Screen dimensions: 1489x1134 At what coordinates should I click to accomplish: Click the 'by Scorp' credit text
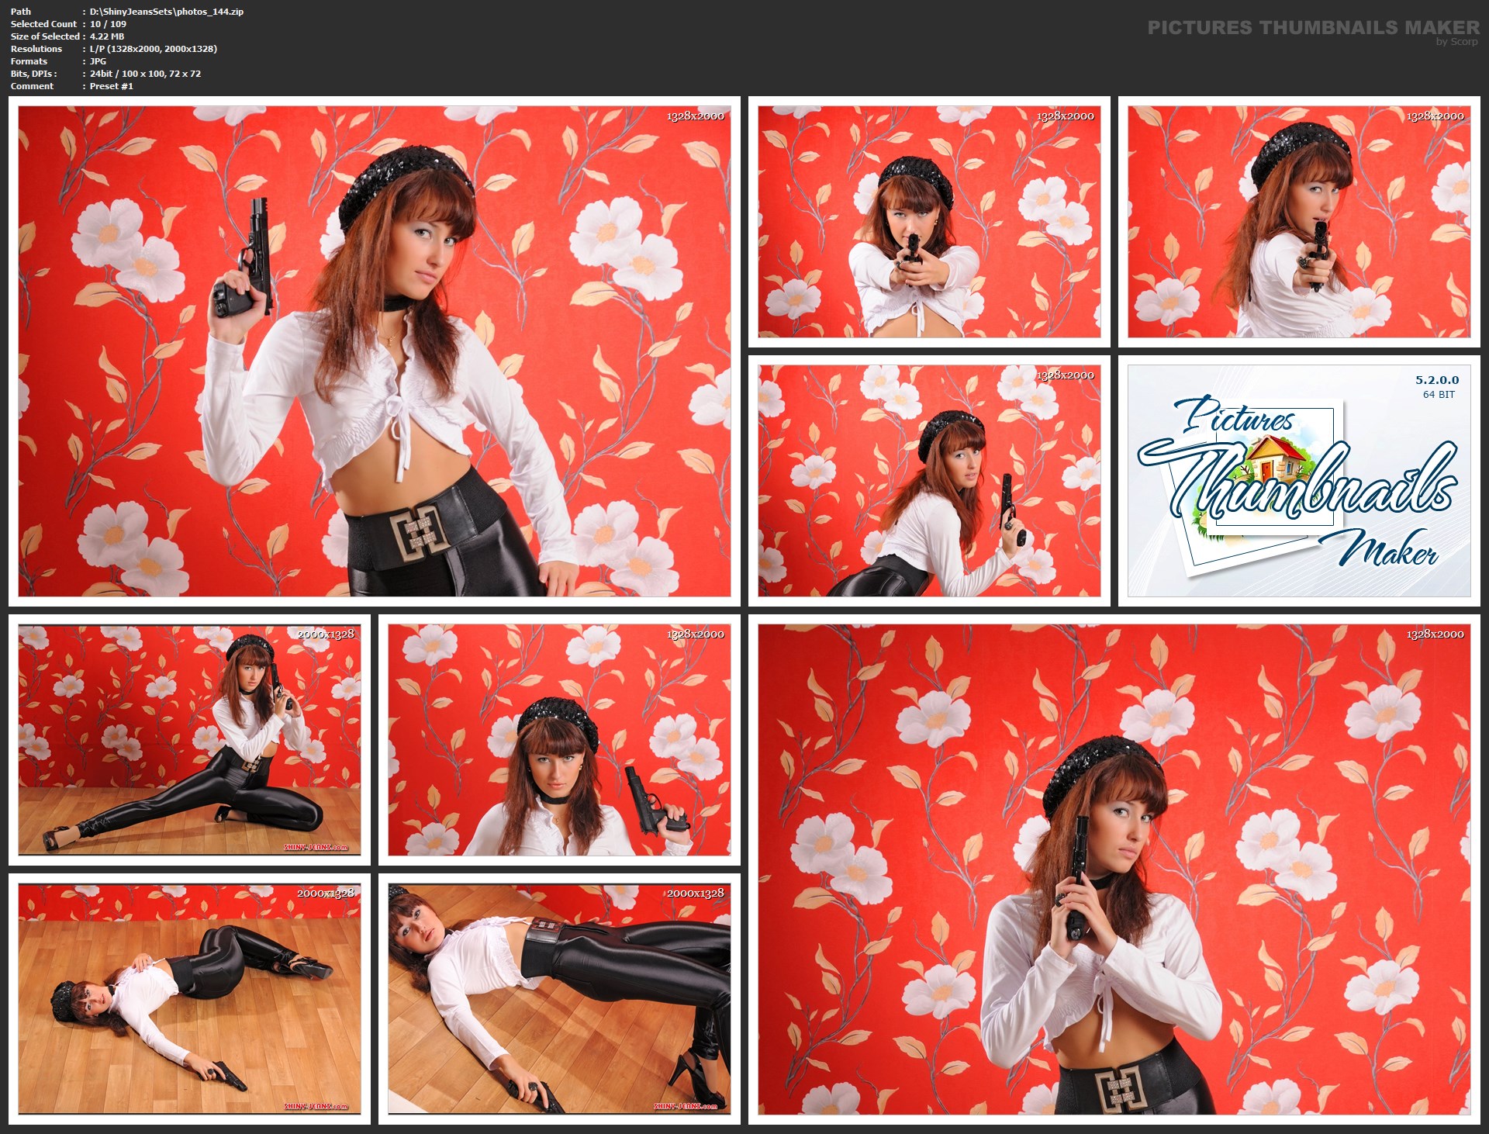(x=1456, y=42)
